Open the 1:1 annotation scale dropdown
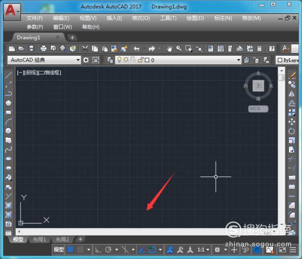 (x=203, y=250)
